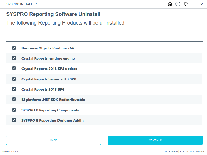The height and width of the screenshot is (155, 207).
Task: Uncheck Businesss Objects Runtime x64 checkbox
Action: [x=14, y=48]
